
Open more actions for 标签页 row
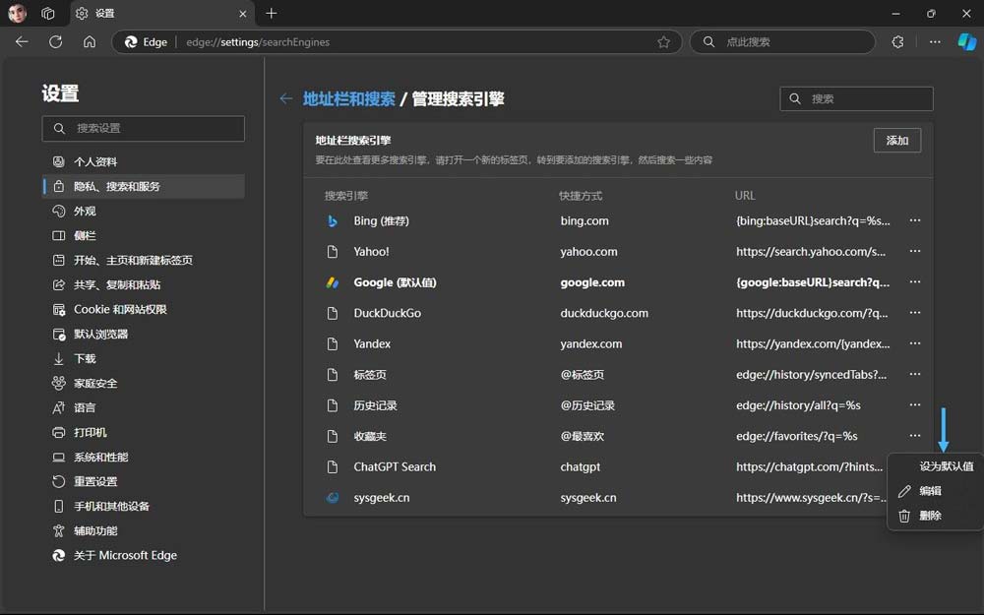pos(915,374)
